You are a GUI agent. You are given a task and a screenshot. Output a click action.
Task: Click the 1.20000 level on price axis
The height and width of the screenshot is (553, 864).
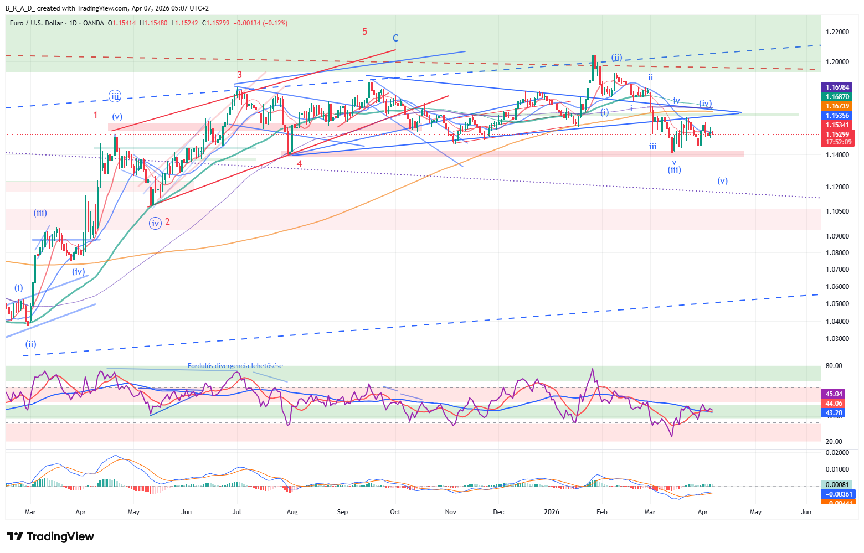point(837,62)
